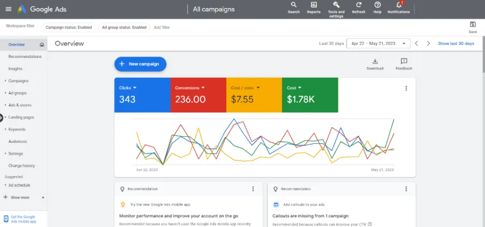Screen dimensions: 485x227
Task: Open the Clicks metric dropdown
Action: 135,88
